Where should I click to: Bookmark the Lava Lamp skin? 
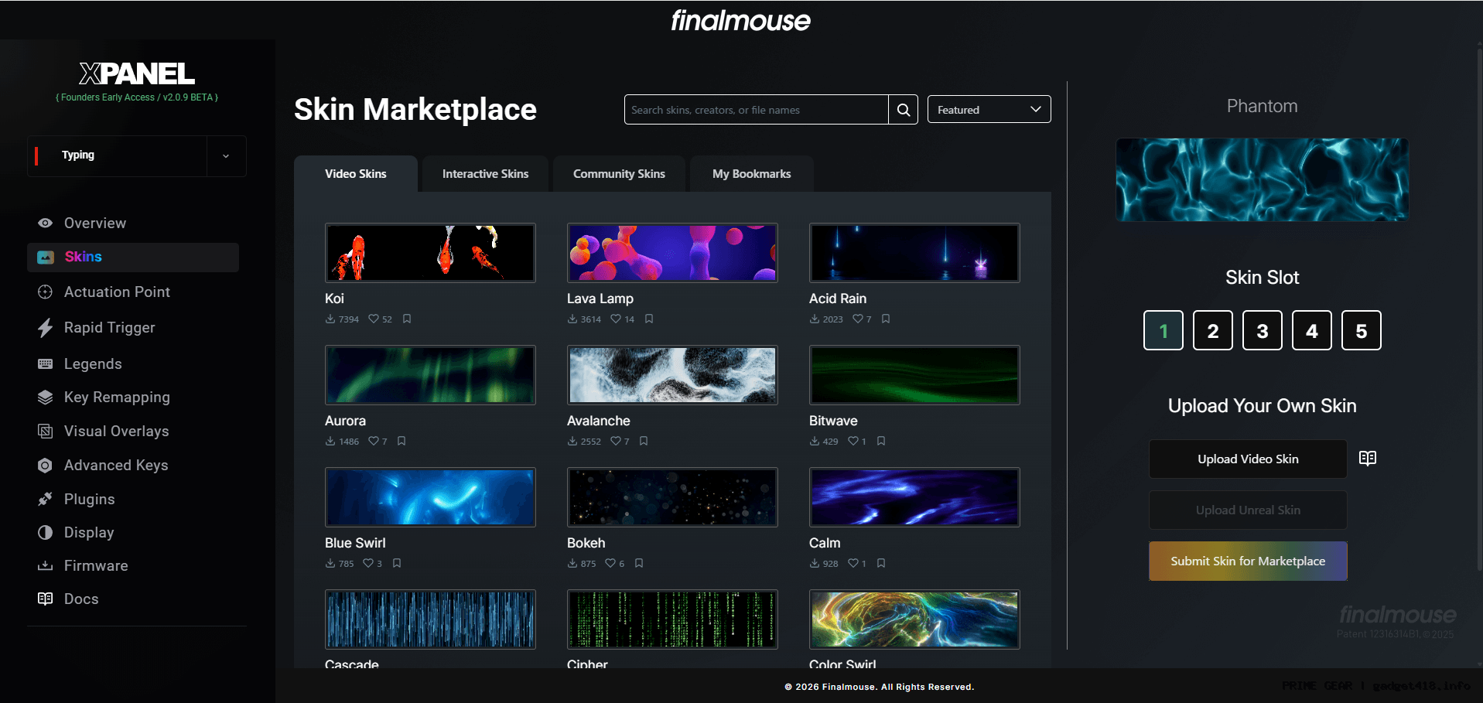click(649, 319)
